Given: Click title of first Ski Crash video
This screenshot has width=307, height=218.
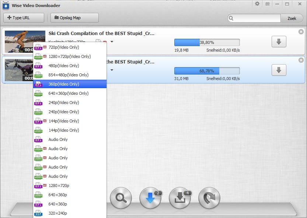Looking at the screenshot, I should (101, 33).
